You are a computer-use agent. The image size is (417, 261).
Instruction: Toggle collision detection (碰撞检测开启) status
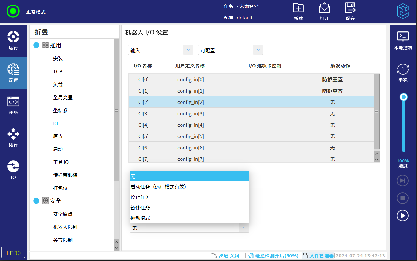coord(273,255)
